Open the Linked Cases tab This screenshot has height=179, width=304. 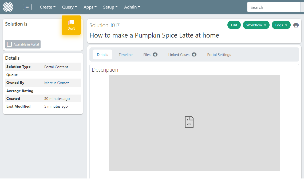pyautogui.click(x=182, y=55)
